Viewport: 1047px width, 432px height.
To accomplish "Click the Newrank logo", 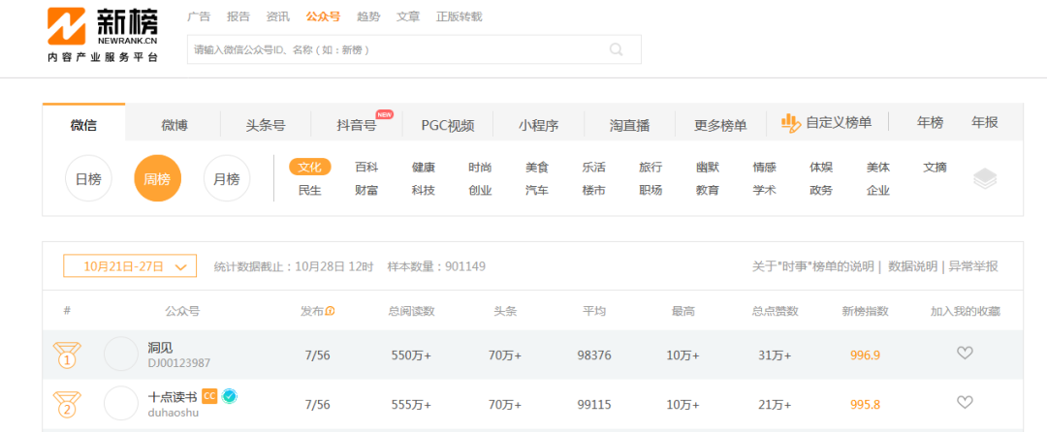I will click(103, 35).
